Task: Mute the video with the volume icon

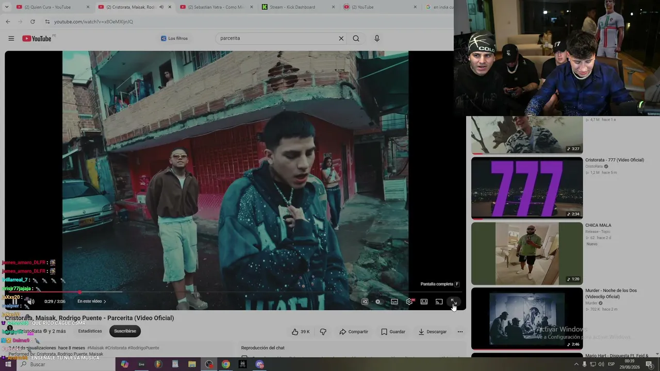Action: click(30, 301)
